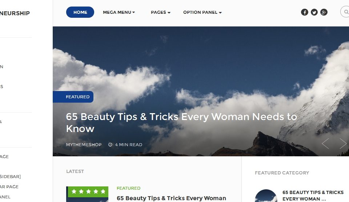This screenshot has height=202, width=349.
Task: Open the Google Plus social icon
Action: pos(324,12)
